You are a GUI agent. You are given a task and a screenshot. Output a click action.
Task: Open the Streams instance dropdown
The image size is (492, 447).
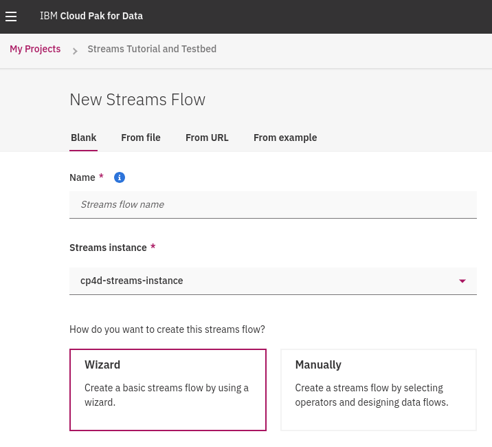(273, 281)
